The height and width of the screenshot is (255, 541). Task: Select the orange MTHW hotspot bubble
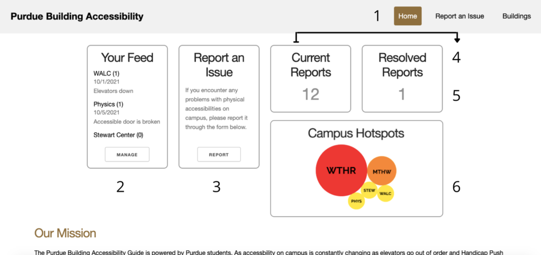382,171
